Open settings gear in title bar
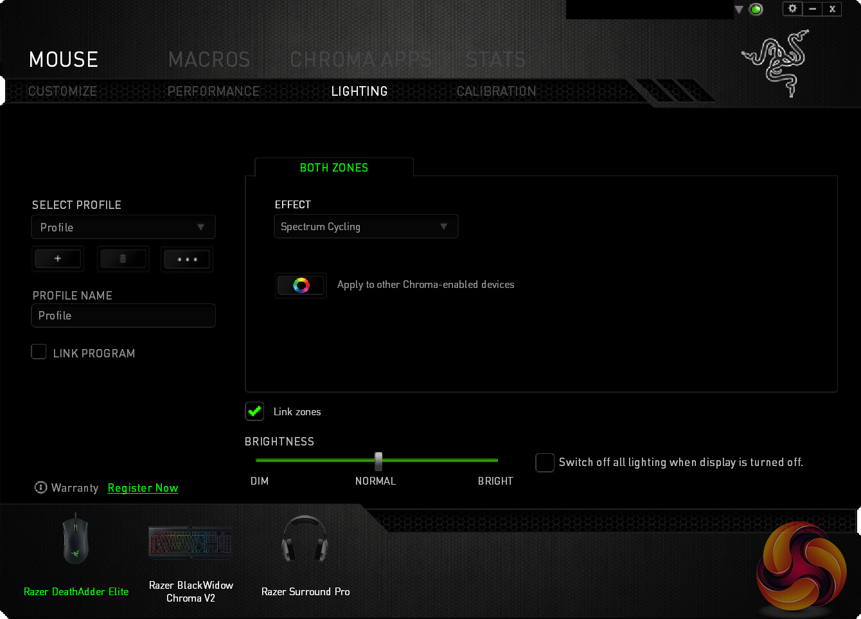The height and width of the screenshot is (619, 861). pos(792,8)
